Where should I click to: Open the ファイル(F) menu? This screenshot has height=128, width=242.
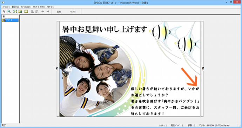point(6,7)
